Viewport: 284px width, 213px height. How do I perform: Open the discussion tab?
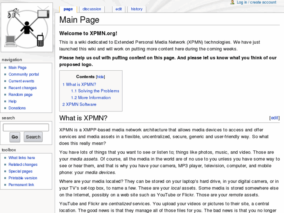[x=92, y=9]
